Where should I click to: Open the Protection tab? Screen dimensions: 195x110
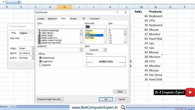tap(95, 19)
